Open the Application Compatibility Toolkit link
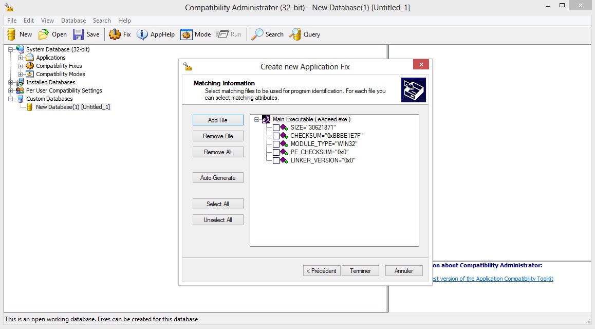595x329 pixels. click(493, 279)
